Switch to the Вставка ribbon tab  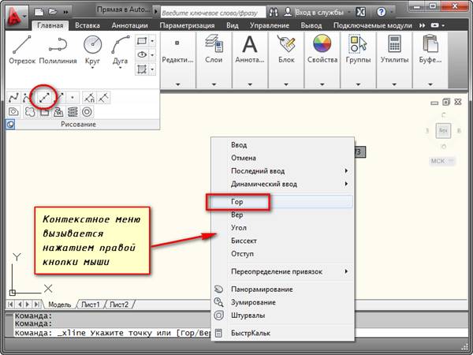click(x=88, y=26)
